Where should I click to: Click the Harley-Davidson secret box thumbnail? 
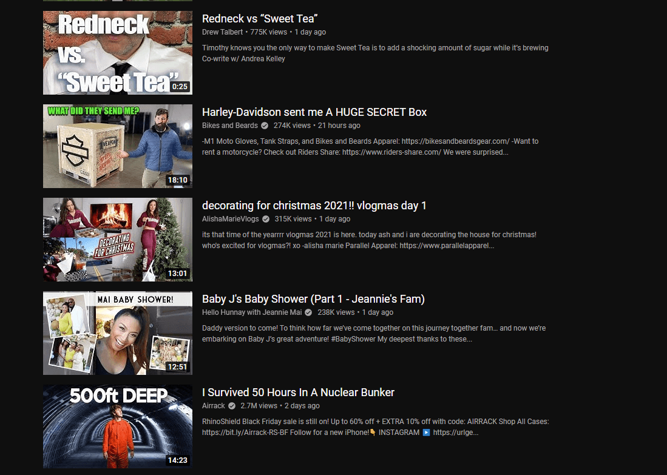tap(117, 146)
